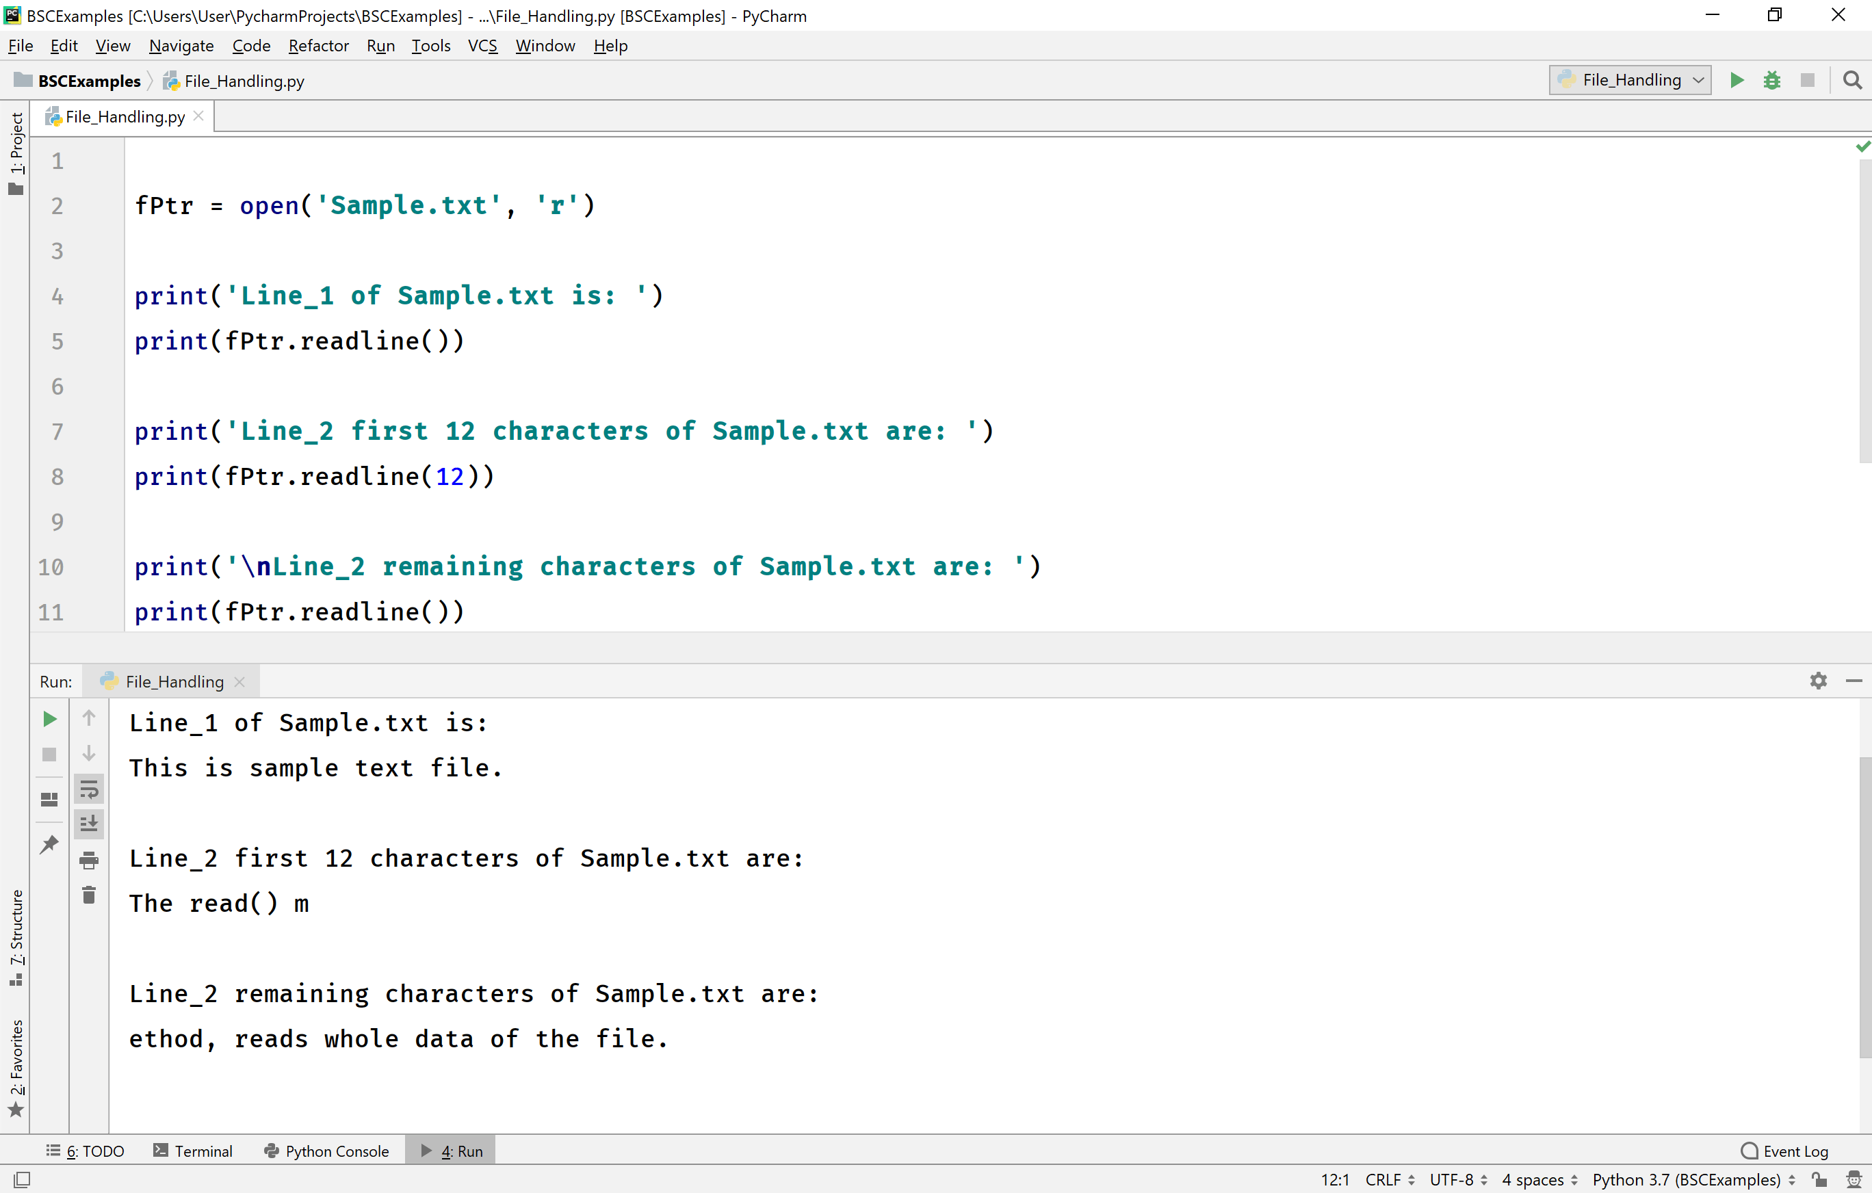Toggle scroll to end in the console
Screen dimensions: 1872x1193
coord(90,824)
